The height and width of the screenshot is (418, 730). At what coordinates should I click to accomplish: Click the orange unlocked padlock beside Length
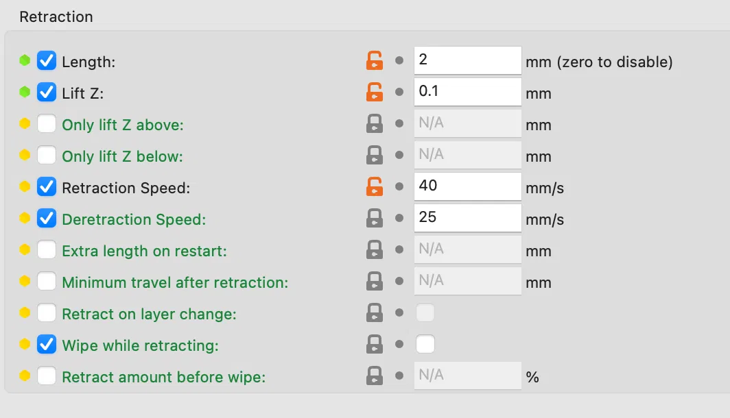(374, 61)
